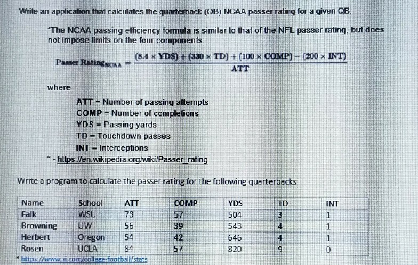Select the TD column header cell
This screenshot has height=265, width=418.
pos(283,203)
